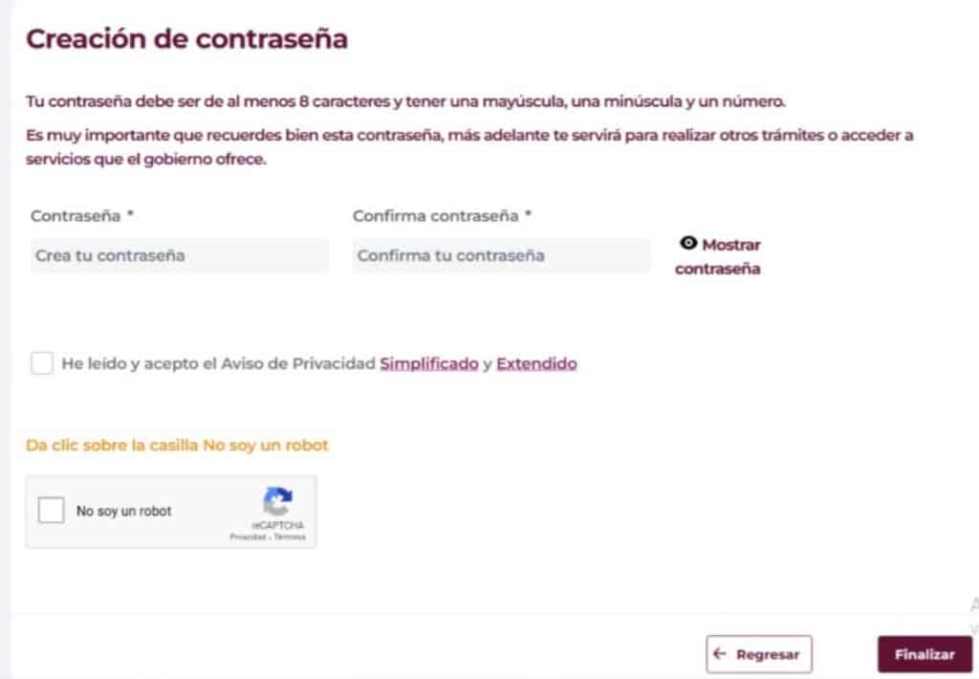Click the "He leído y acepto" label text

(218, 363)
